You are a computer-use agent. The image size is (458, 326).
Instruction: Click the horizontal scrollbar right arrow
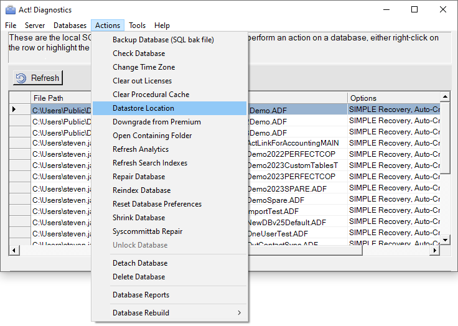[435, 250]
